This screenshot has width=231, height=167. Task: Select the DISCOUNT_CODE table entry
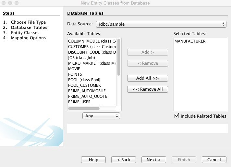click(92, 52)
